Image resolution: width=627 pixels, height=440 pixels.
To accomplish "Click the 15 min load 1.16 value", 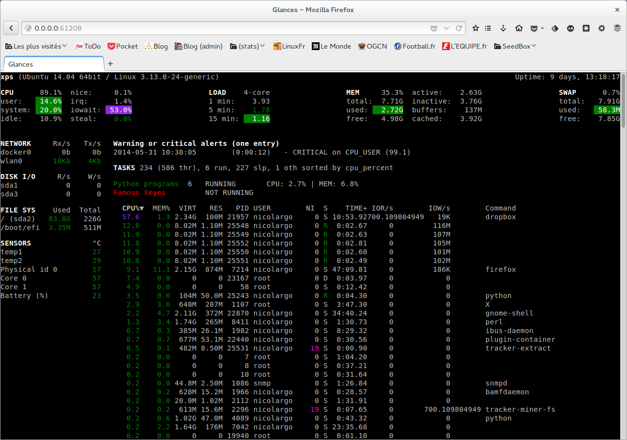I will [x=257, y=119].
